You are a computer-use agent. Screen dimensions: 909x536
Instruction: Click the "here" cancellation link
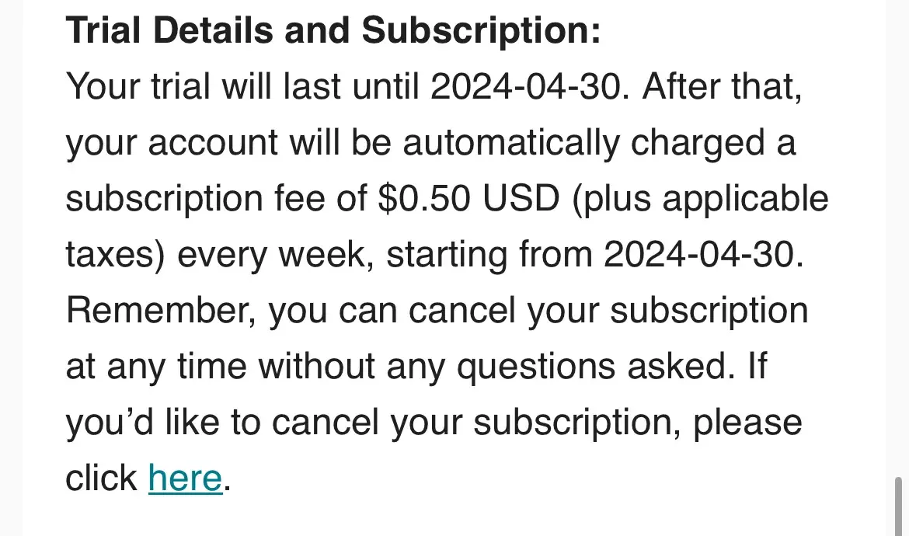185,478
